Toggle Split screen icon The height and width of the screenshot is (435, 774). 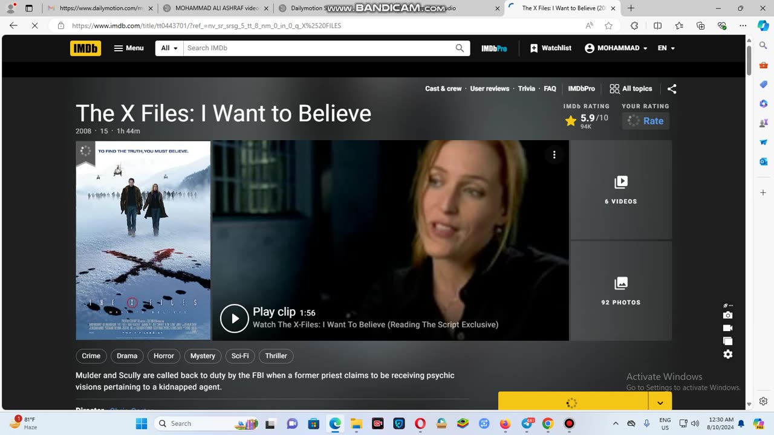click(657, 26)
